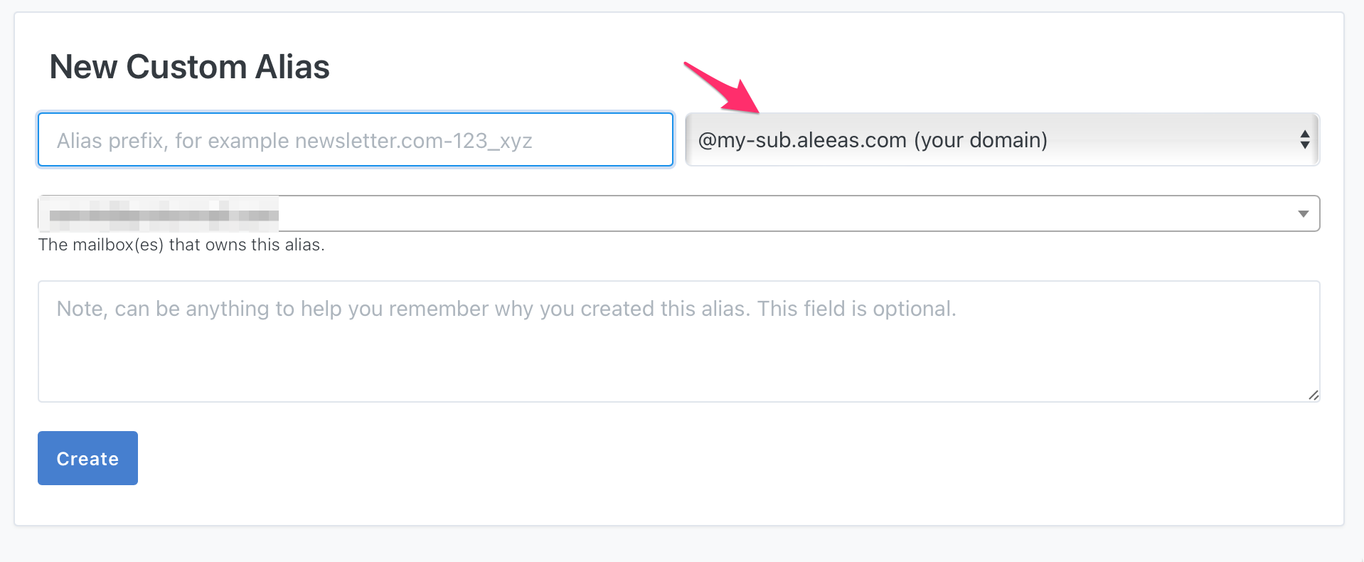1364x562 pixels.
Task: Click the New Custom Alias heading
Action: click(x=189, y=67)
